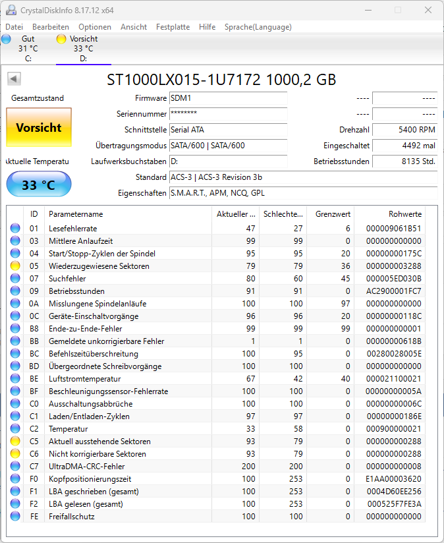
Task: Click the Eingeschaltet field showing 4492 mal
Action: pos(405,146)
